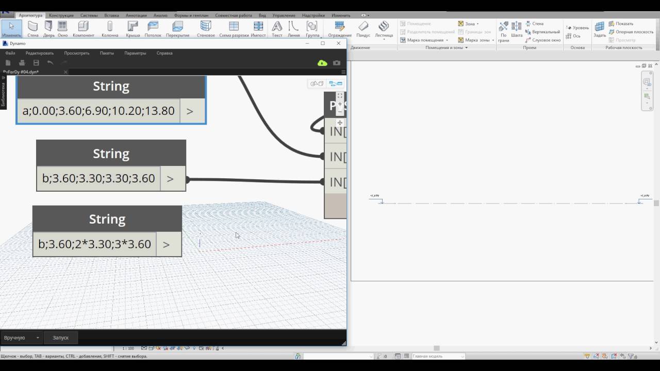660x371 pixels.
Task: Select the Линия model line tool
Action: point(293,29)
